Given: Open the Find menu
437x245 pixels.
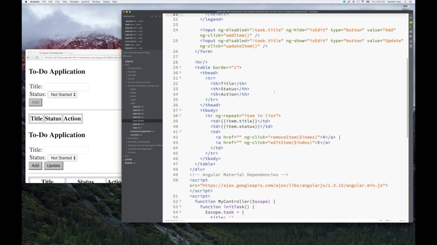Looking at the screenshot, I should [x=57, y=2].
